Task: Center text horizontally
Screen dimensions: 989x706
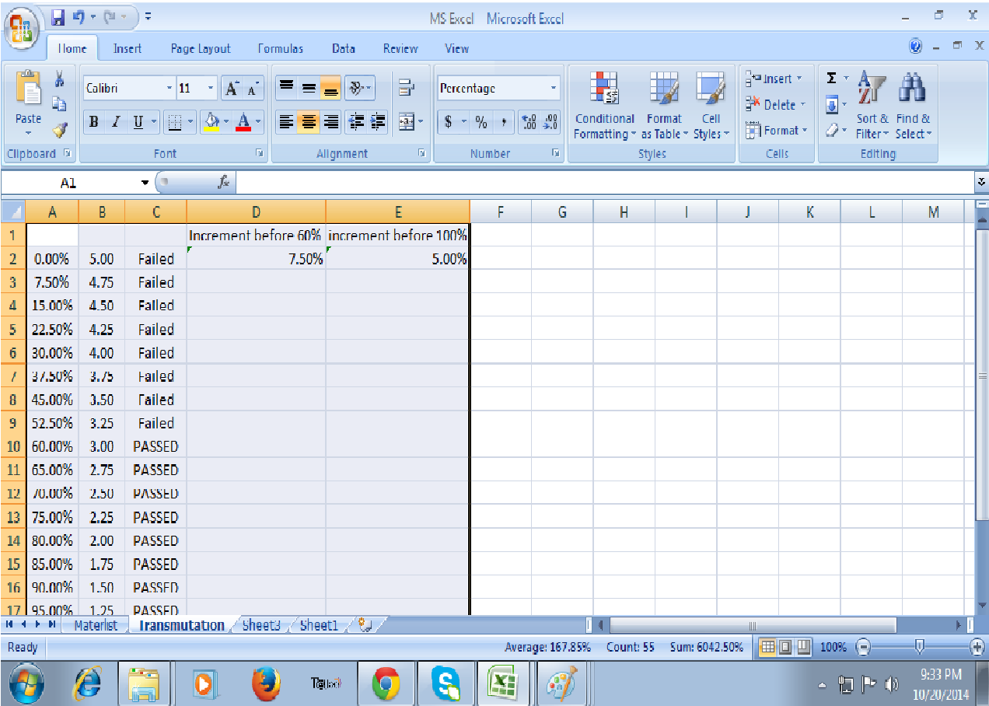Action: (308, 121)
